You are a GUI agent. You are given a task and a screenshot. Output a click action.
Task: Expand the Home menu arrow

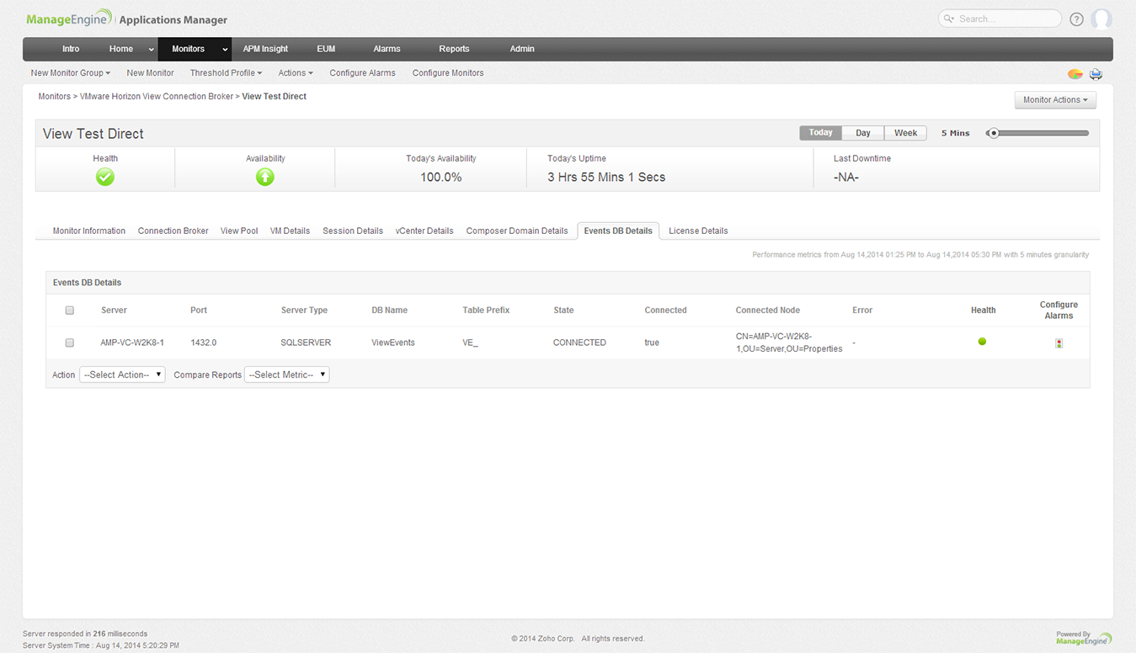[152, 50]
